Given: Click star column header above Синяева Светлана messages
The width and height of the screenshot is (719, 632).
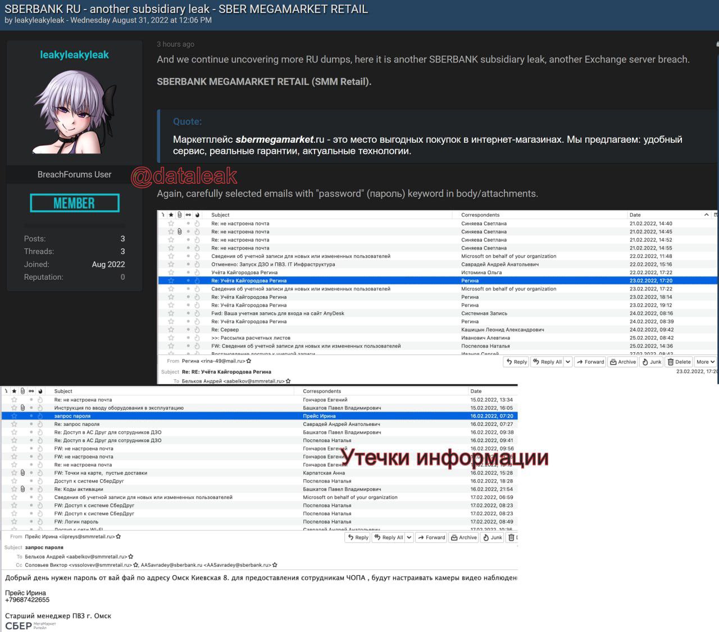Looking at the screenshot, I should coord(171,215).
